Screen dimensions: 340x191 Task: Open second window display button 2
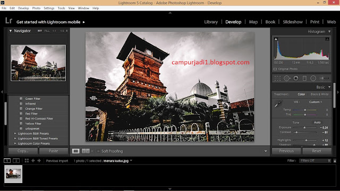pyautogui.click(x=16, y=160)
